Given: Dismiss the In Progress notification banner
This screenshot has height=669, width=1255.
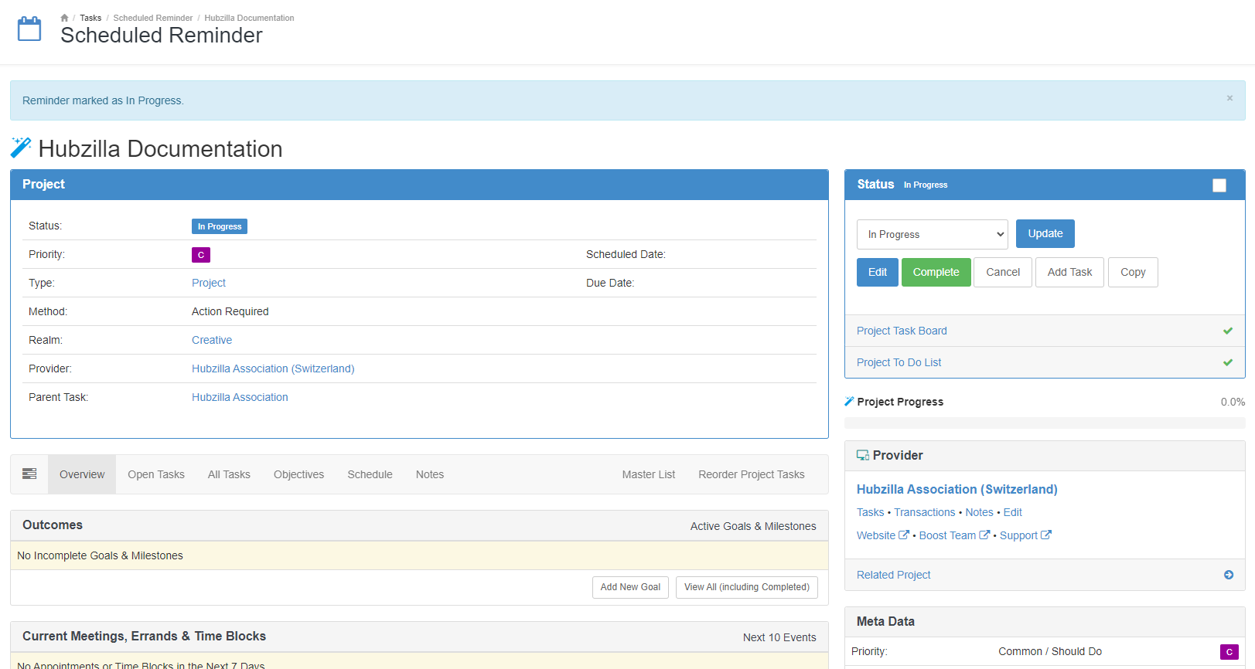Looking at the screenshot, I should [x=1229, y=98].
